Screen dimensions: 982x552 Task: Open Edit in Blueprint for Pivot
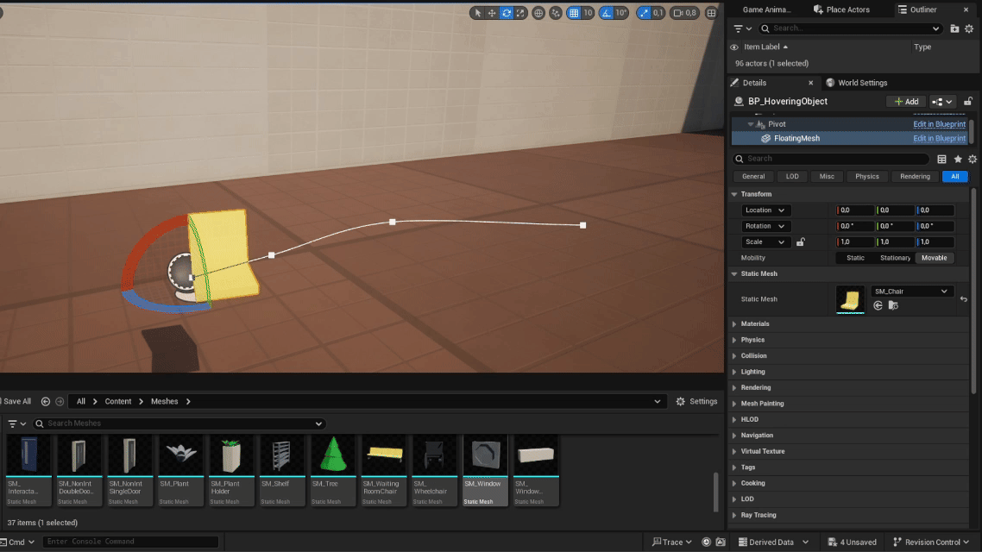tap(939, 124)
